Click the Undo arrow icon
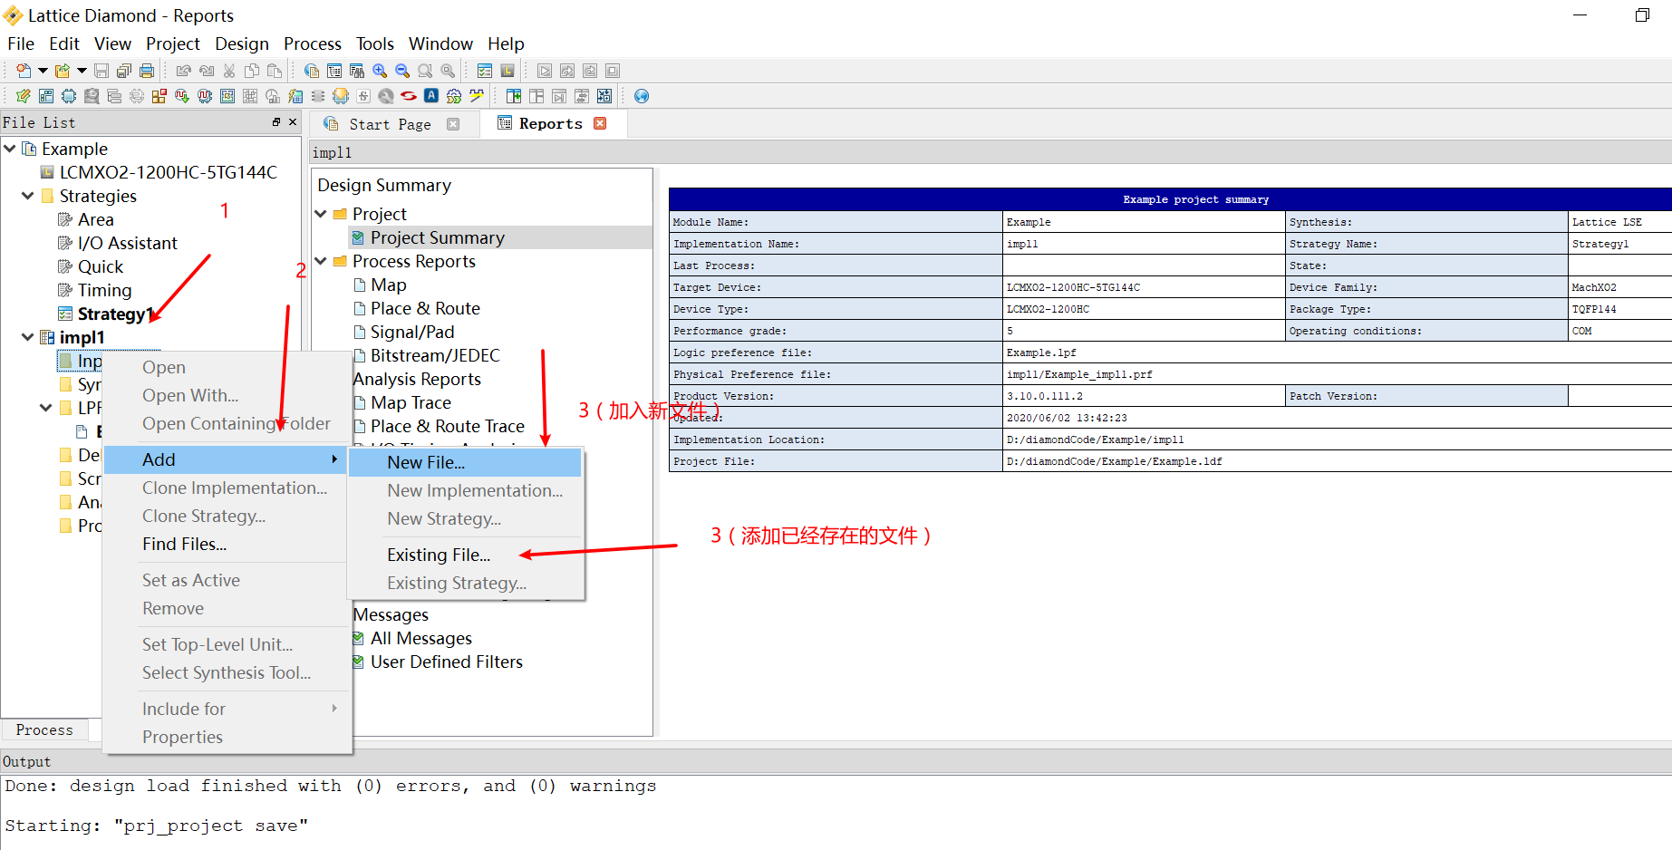 click(184, 71)
